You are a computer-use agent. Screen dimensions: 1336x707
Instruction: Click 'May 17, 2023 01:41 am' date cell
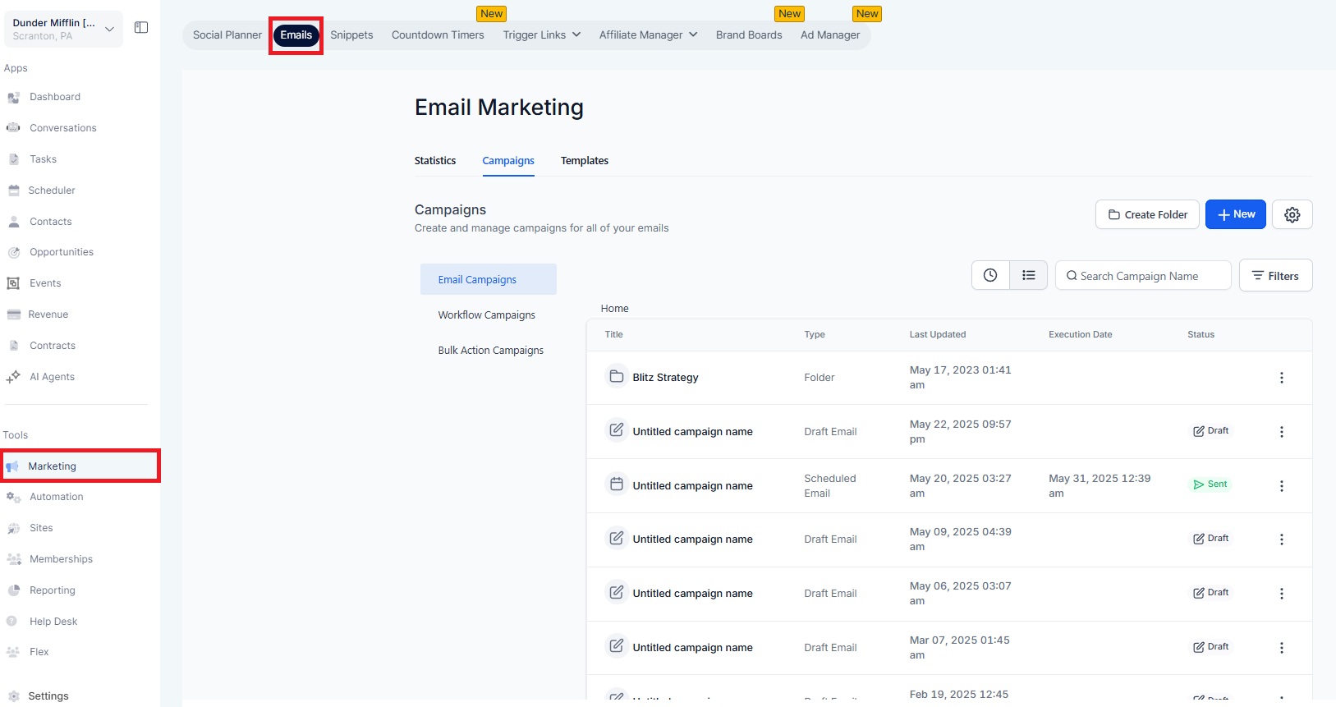960,378
